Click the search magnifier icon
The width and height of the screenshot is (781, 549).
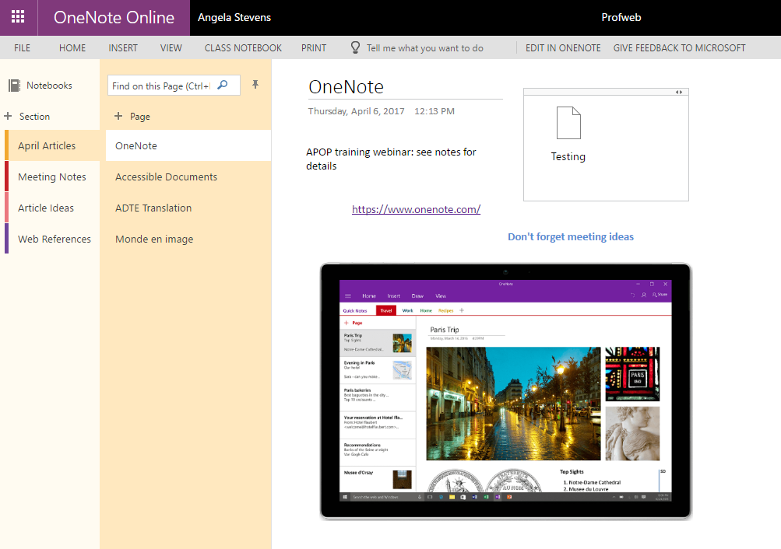point(223,85)
